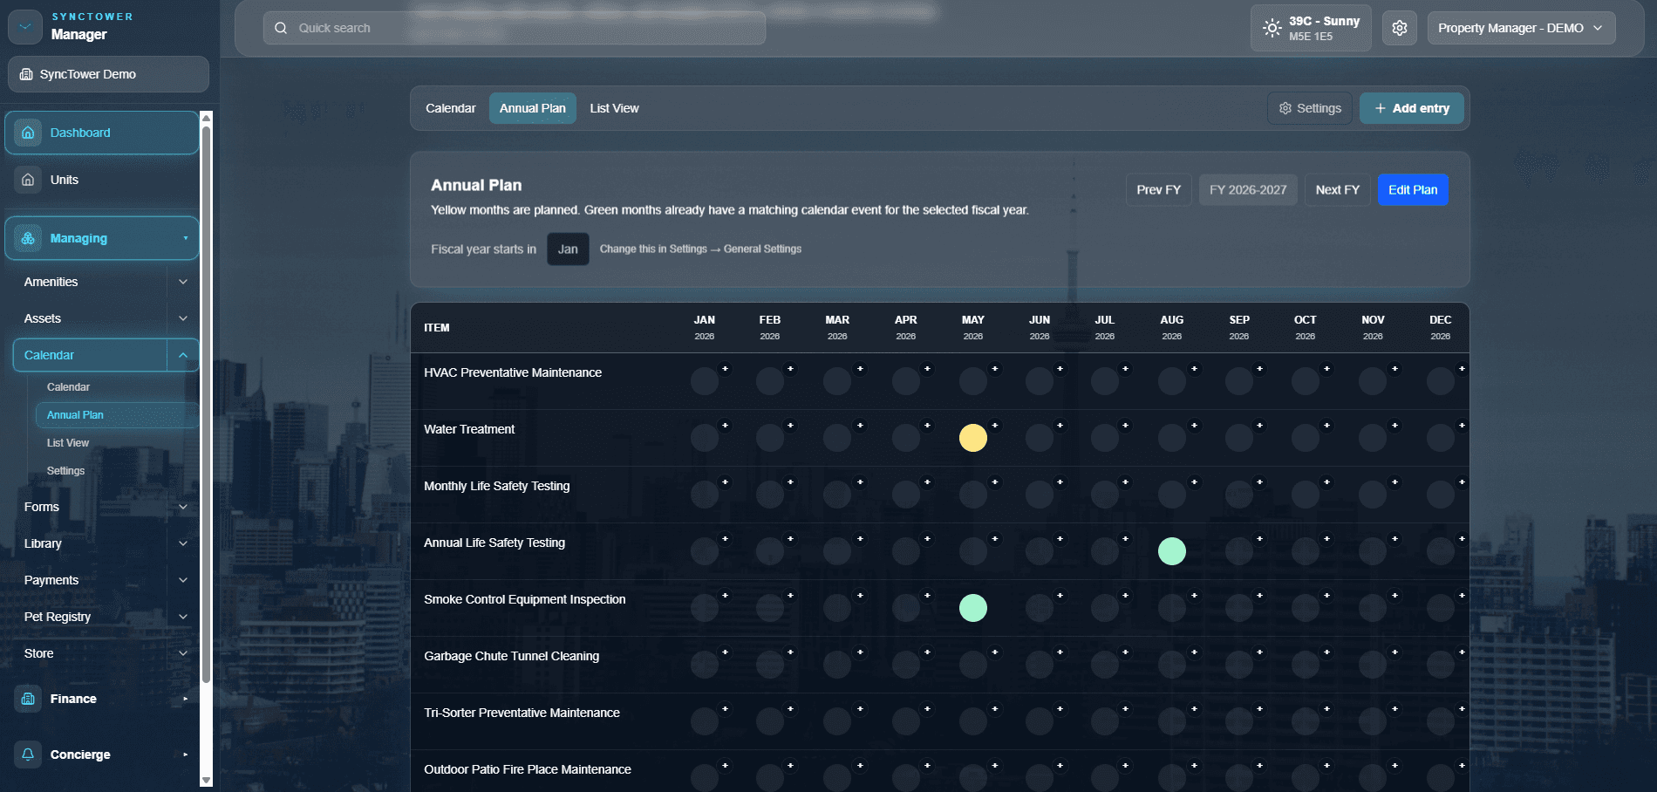Open the Property Manager - DEMO dropdown
The image size is (1657, 792).
1521,28
